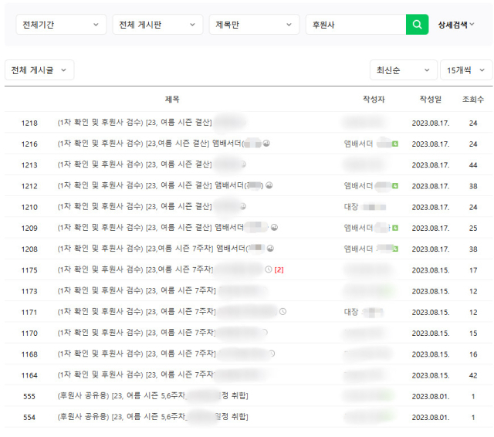Screen dimensions: 494x437
Task: Expand the 제목만 search scope dropdown
Action: tap(254, 25)
